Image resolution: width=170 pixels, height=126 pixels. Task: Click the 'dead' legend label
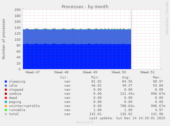coord(13,98)
